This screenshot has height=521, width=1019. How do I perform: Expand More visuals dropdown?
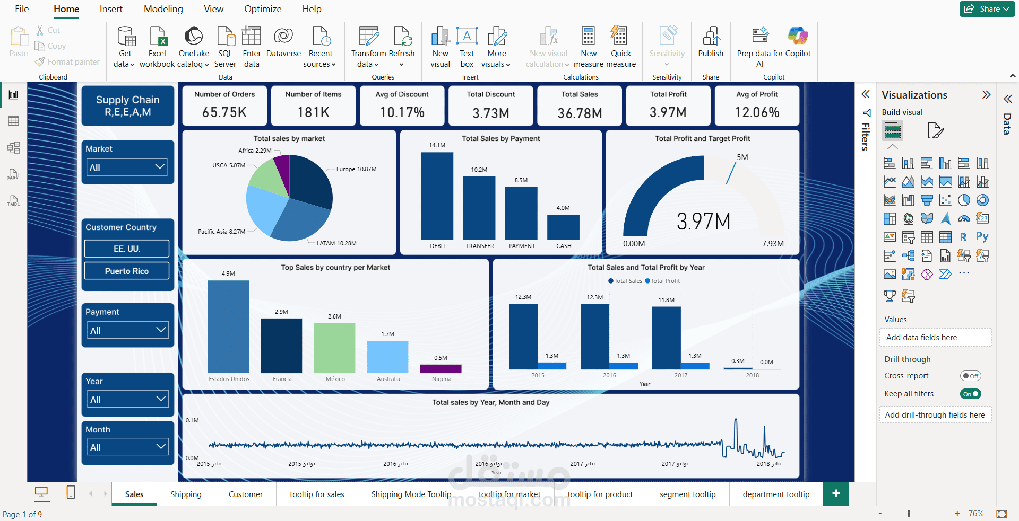pyautogui.click(x=496, y=59)
